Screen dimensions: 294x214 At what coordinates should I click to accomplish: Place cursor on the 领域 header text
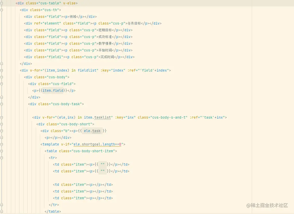coord(73,17)
